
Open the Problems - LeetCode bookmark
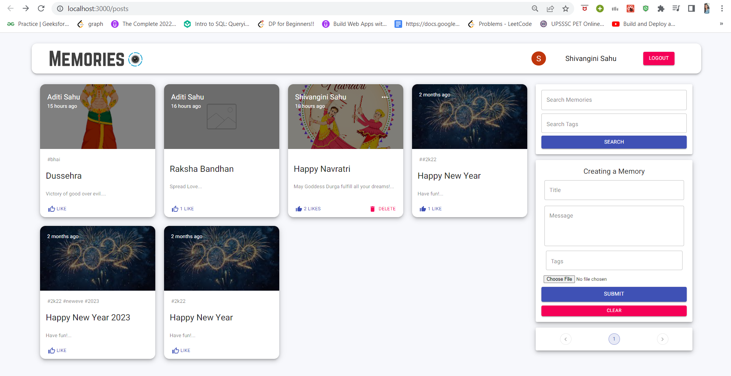tap(500, 24)
